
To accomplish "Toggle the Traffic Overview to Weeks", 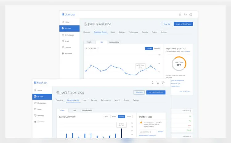I will 114,117.
